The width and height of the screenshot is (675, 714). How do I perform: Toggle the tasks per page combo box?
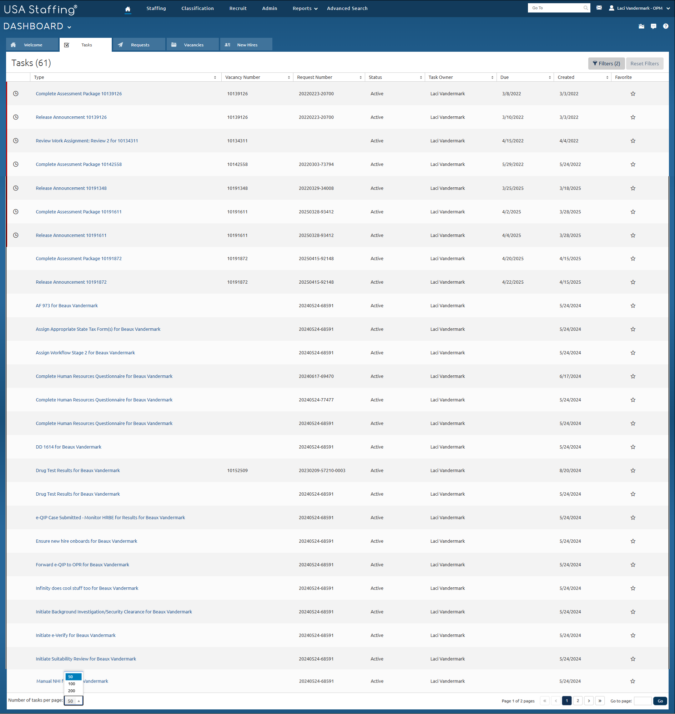(x=74, y=701)
